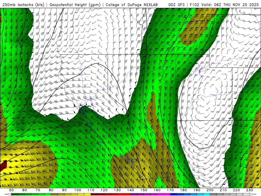Click the 120 label on the color scale
261x196 pixels.
104,190
